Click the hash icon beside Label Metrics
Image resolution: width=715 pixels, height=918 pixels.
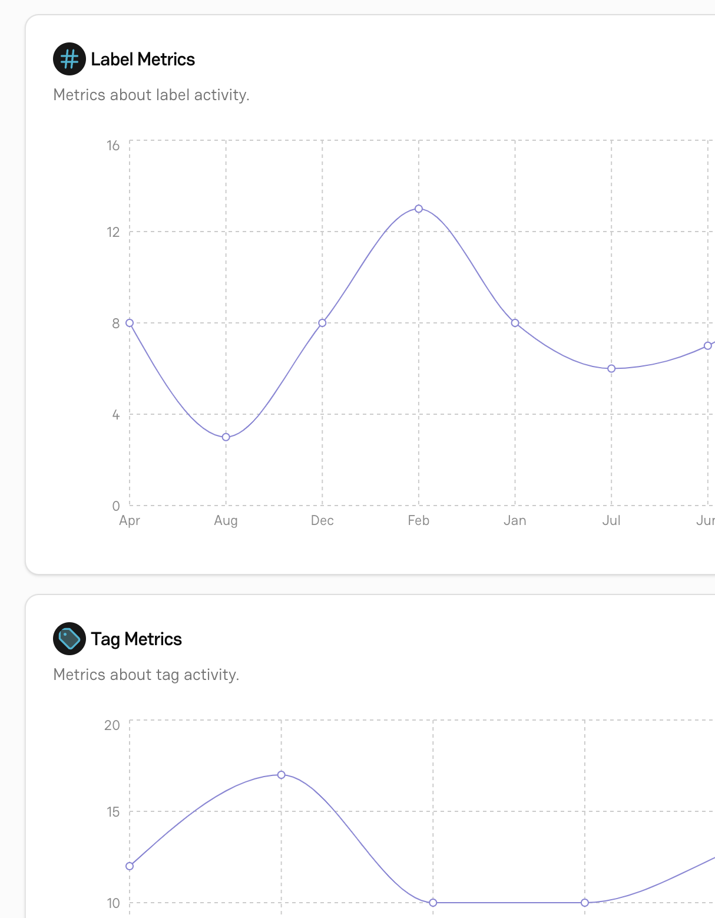point(69,59)
